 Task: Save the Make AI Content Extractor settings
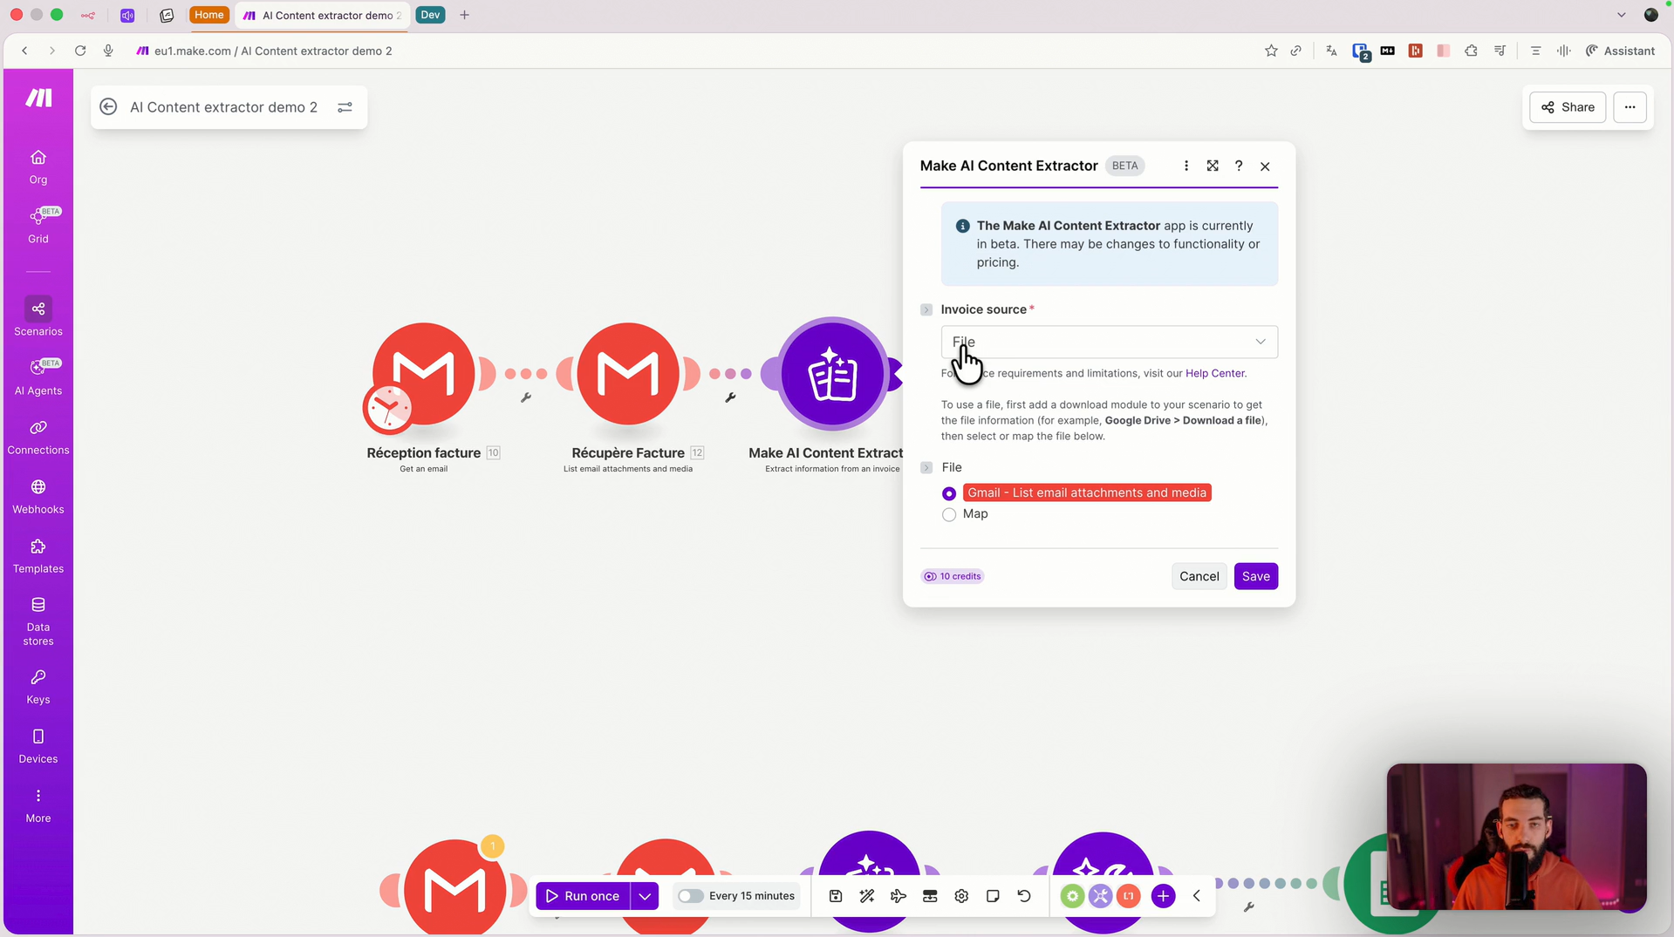coord(1255,576)
